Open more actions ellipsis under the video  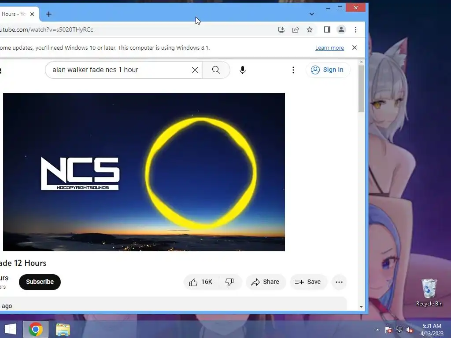[x=339, y=282]
